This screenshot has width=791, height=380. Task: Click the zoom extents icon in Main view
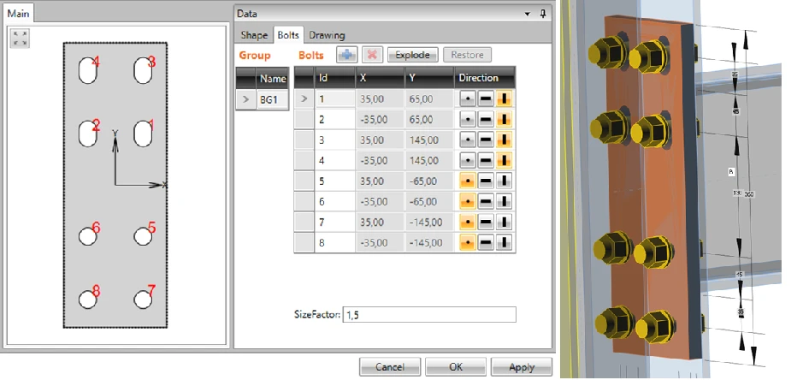coord(21,39)
